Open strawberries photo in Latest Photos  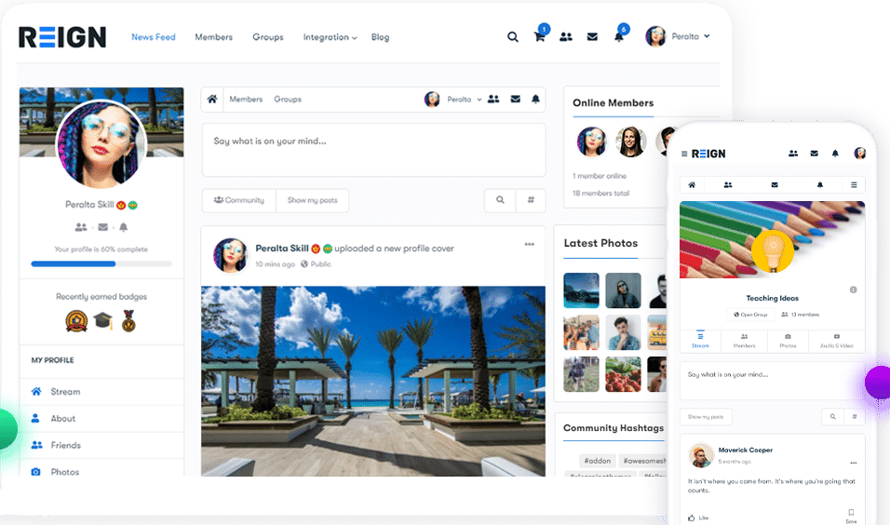pyautogui.click(x=623, y=374)
